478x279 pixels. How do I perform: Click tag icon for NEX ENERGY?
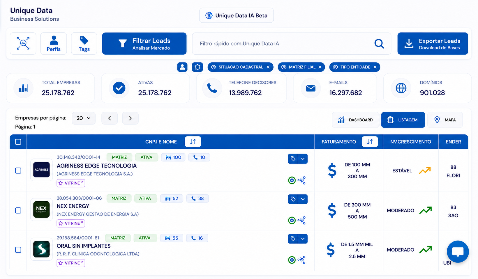(293, 199)
